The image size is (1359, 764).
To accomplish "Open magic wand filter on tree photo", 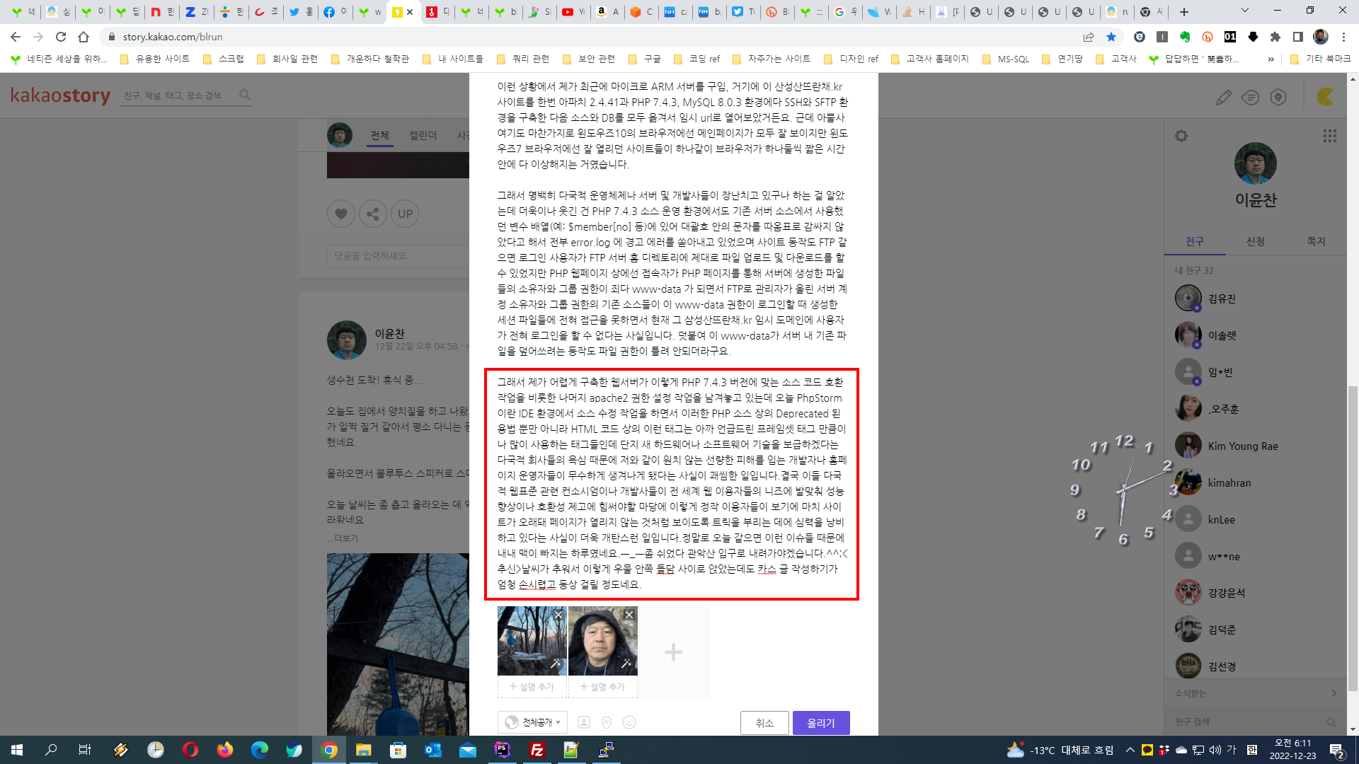I will tap(556, 664).
